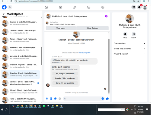Viewport: 151px width, 115px height.
Task: Open Leandro conversation in chat list
Action: pyautogui.click(x=20, y=32)
